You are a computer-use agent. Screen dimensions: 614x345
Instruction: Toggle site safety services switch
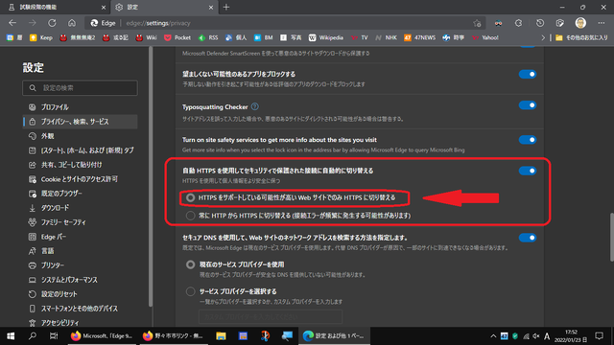(x=527, y=140)
